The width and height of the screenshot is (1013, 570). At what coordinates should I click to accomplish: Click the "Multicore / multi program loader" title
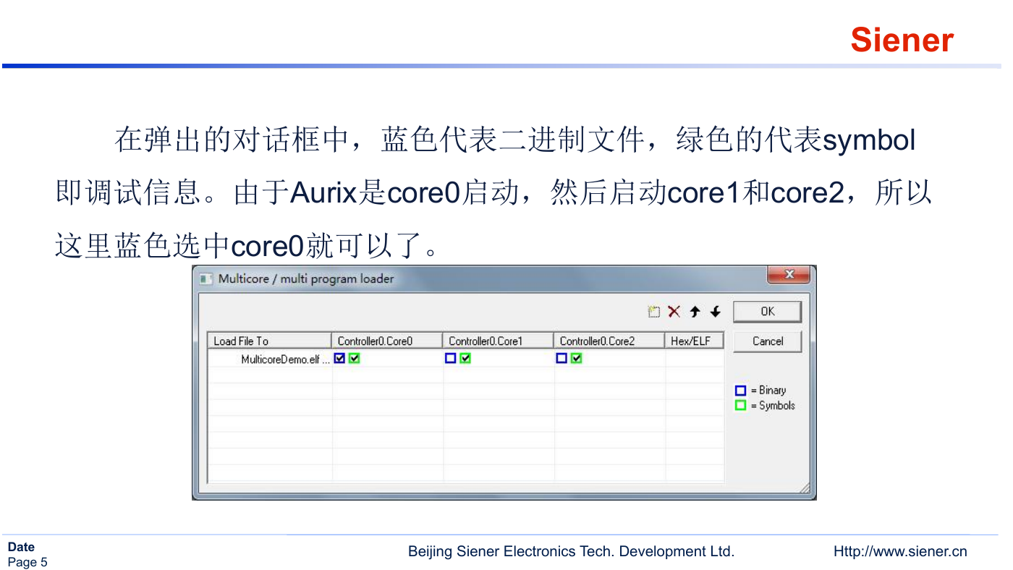pos(306,278)
